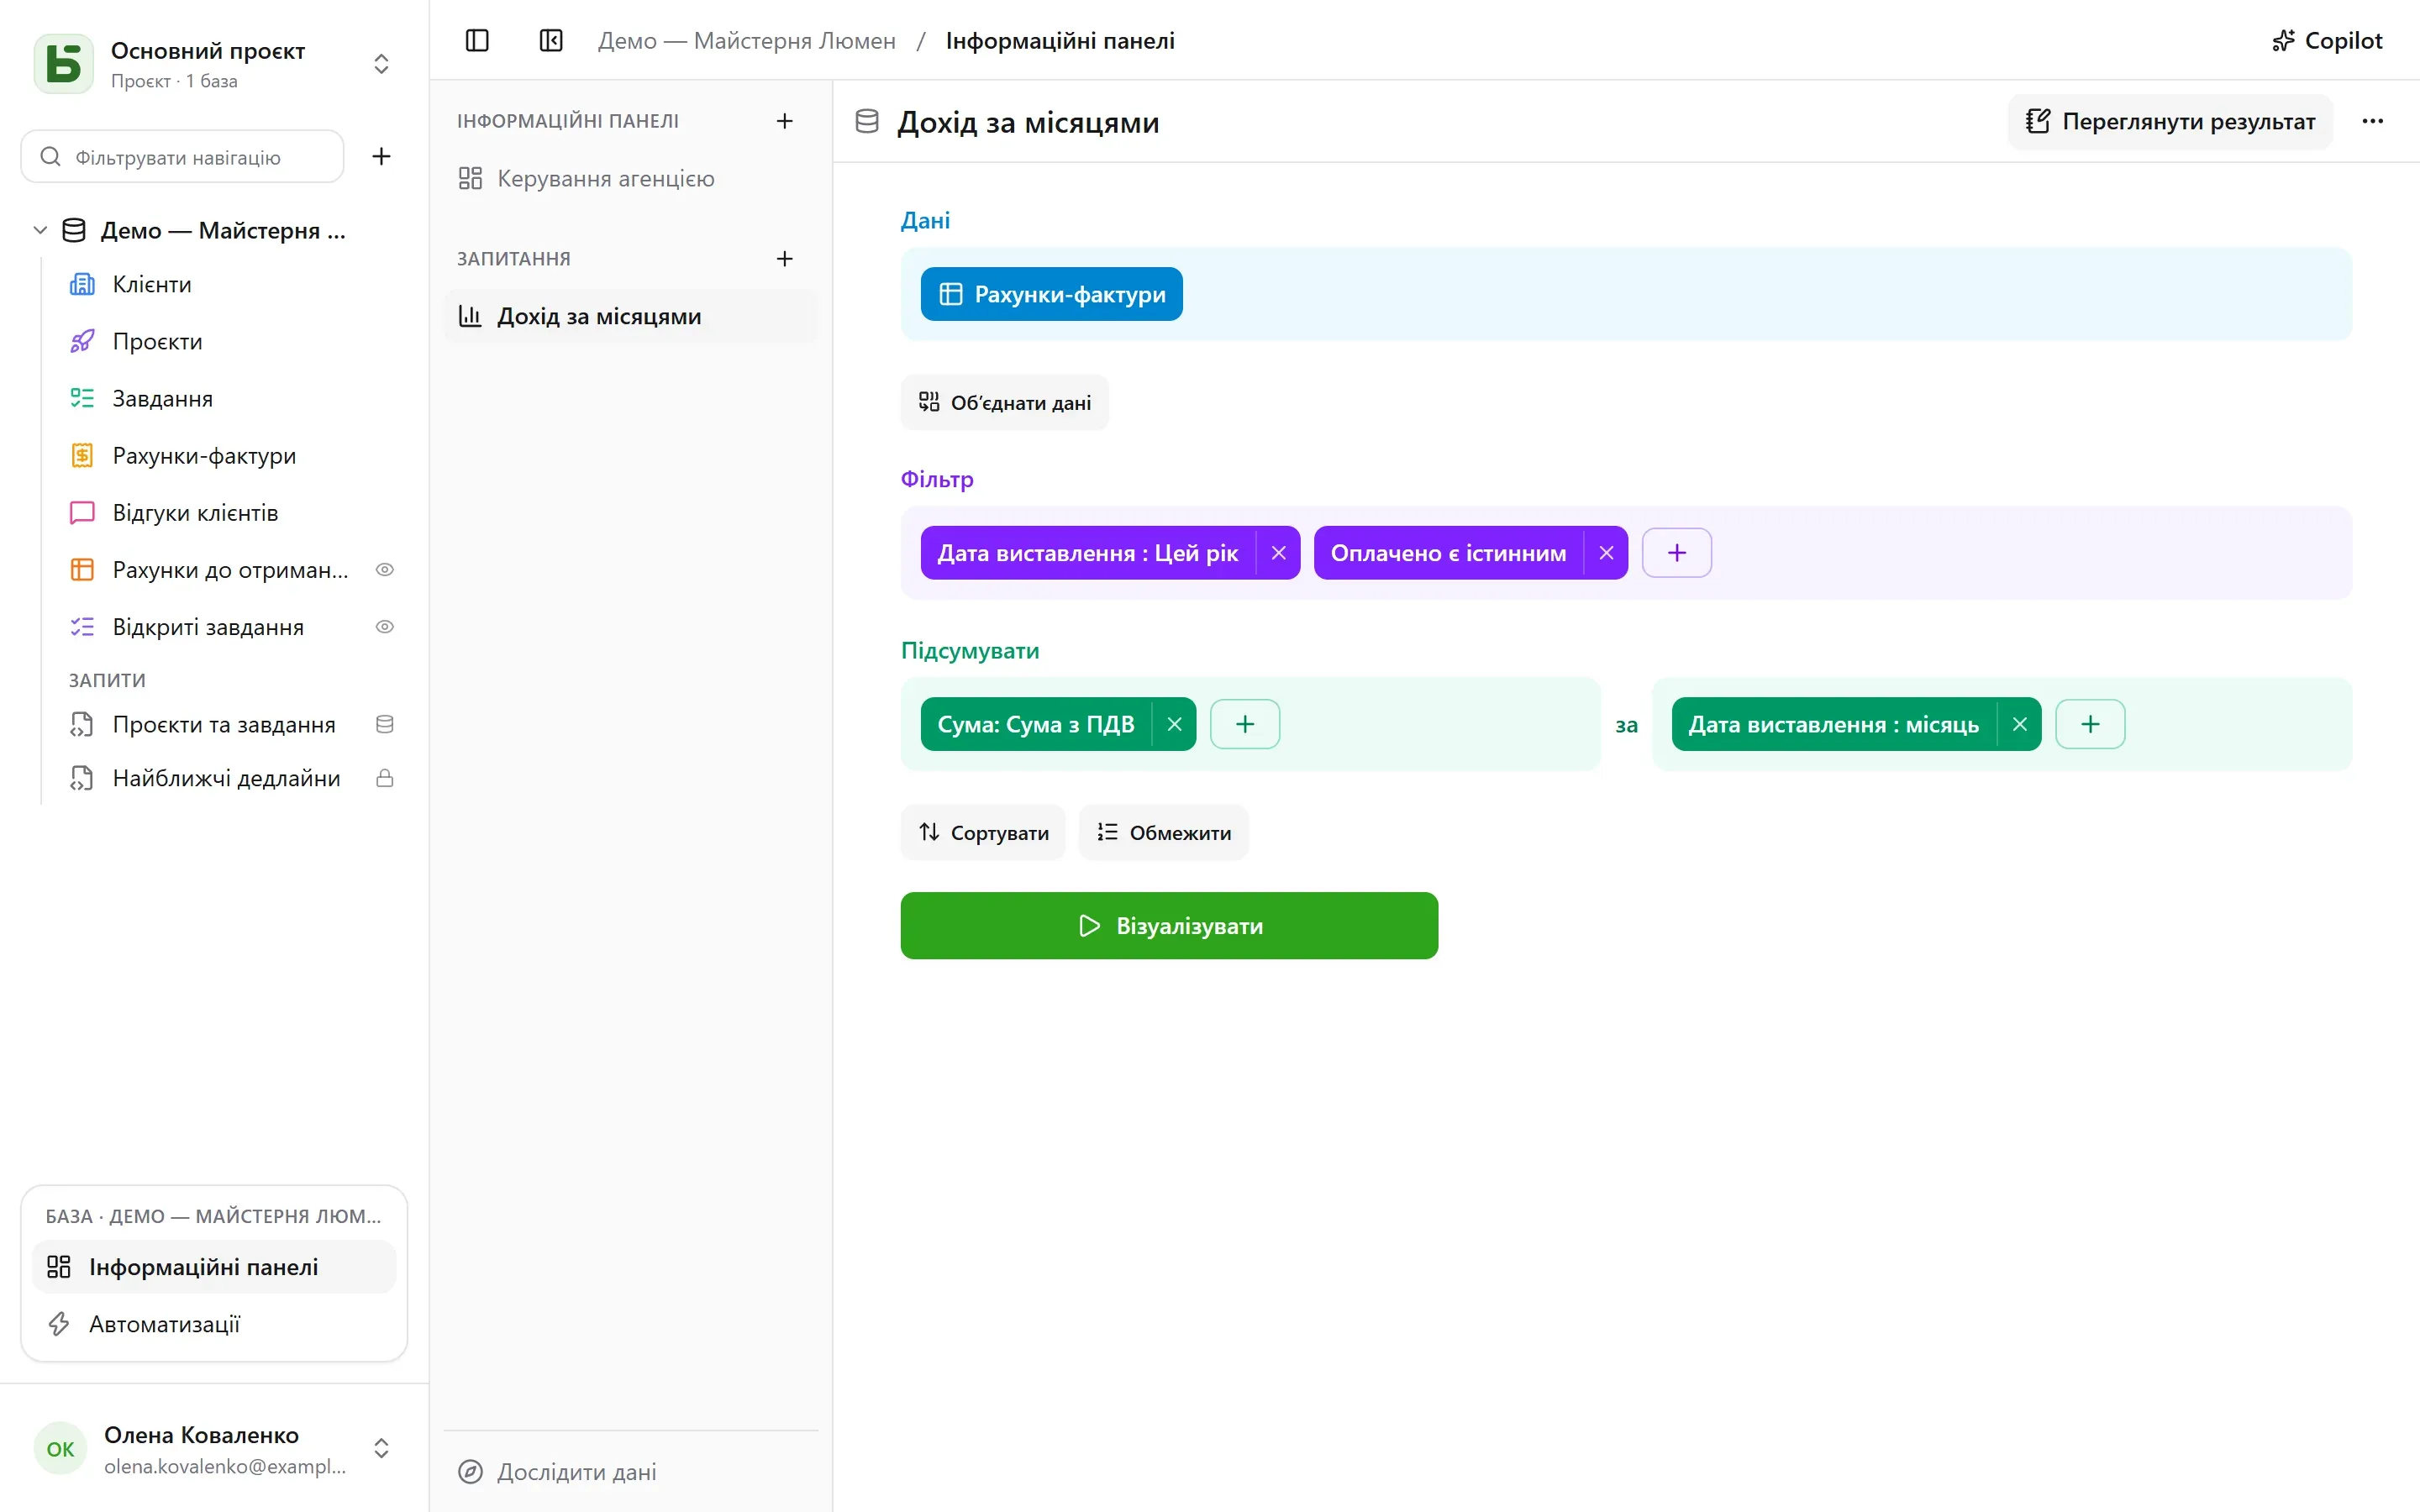Collapse the 'Демо — Майстерня' base tree

[40, 230]
